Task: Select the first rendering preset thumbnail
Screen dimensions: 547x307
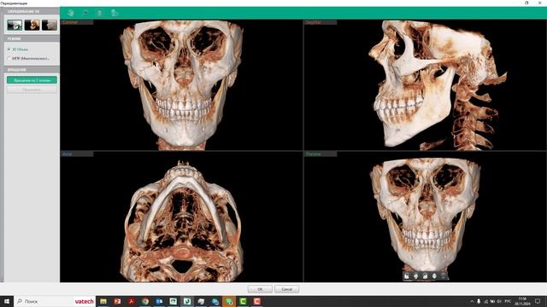Action: pos(15,25)
